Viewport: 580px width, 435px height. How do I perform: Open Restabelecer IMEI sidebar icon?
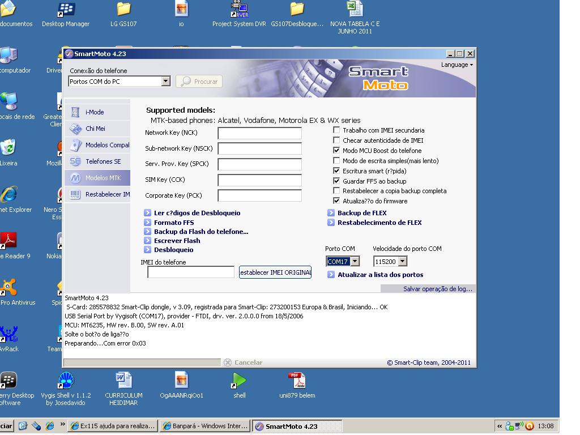tap(75, 194)
